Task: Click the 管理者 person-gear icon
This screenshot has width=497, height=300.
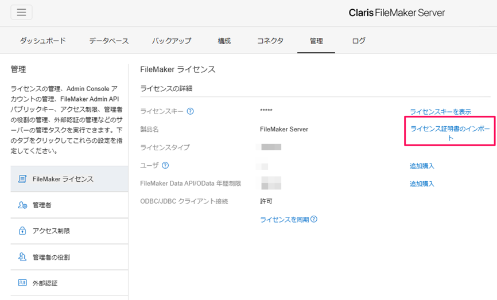Action: coord(22,205)
